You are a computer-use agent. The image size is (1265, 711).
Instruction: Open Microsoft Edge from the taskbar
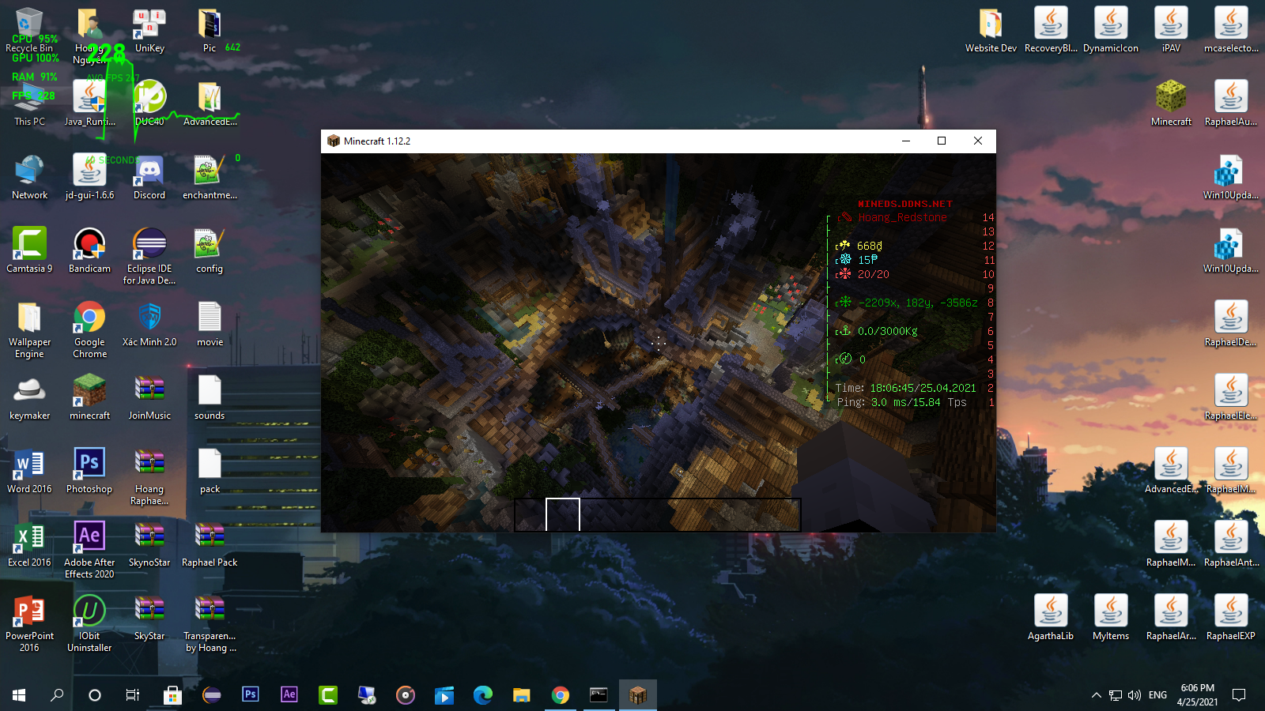point(483,695)
